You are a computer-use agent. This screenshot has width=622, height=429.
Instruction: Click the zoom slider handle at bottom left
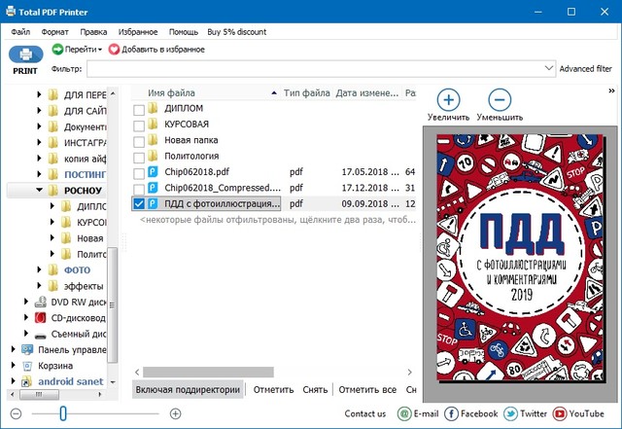click(63, 414)
